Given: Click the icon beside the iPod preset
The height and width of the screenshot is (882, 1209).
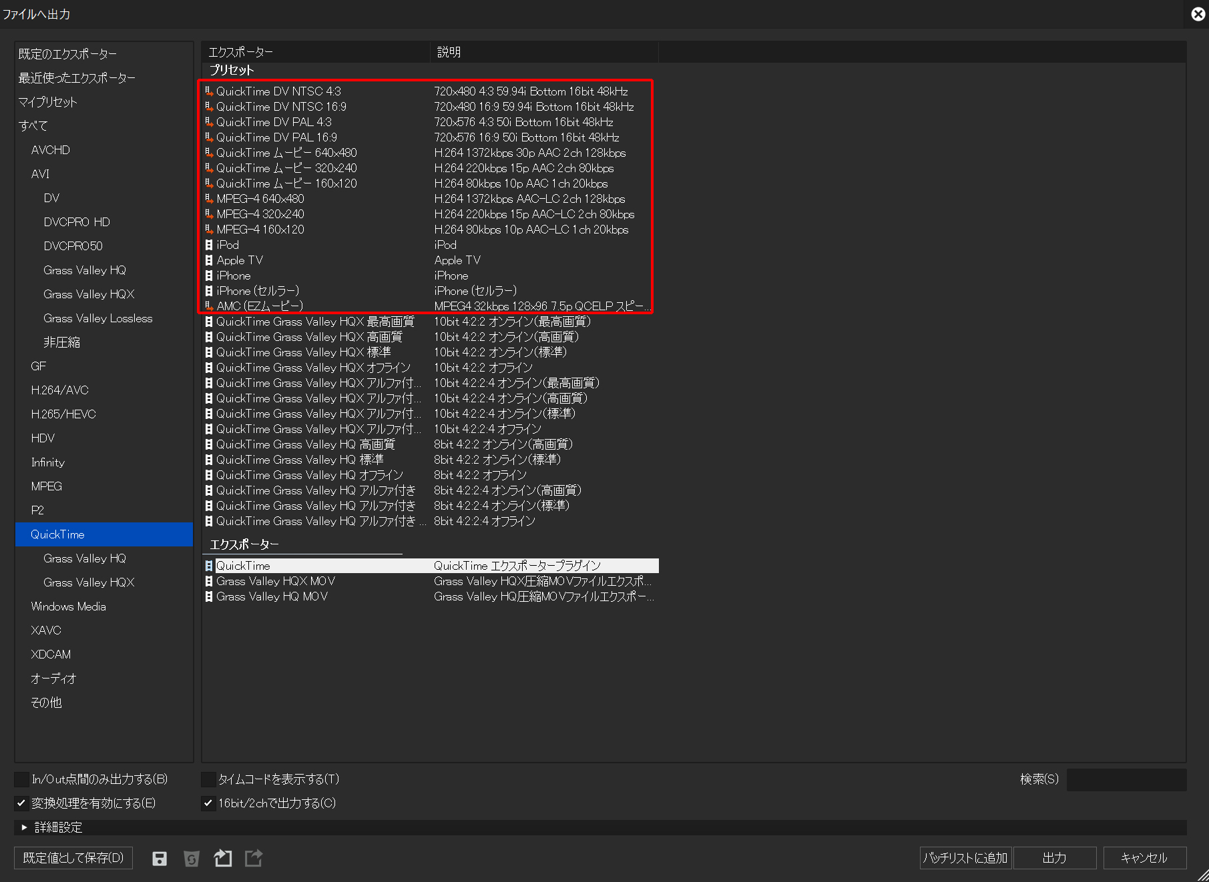Looking at the screenshot, I should coord(209,245).
